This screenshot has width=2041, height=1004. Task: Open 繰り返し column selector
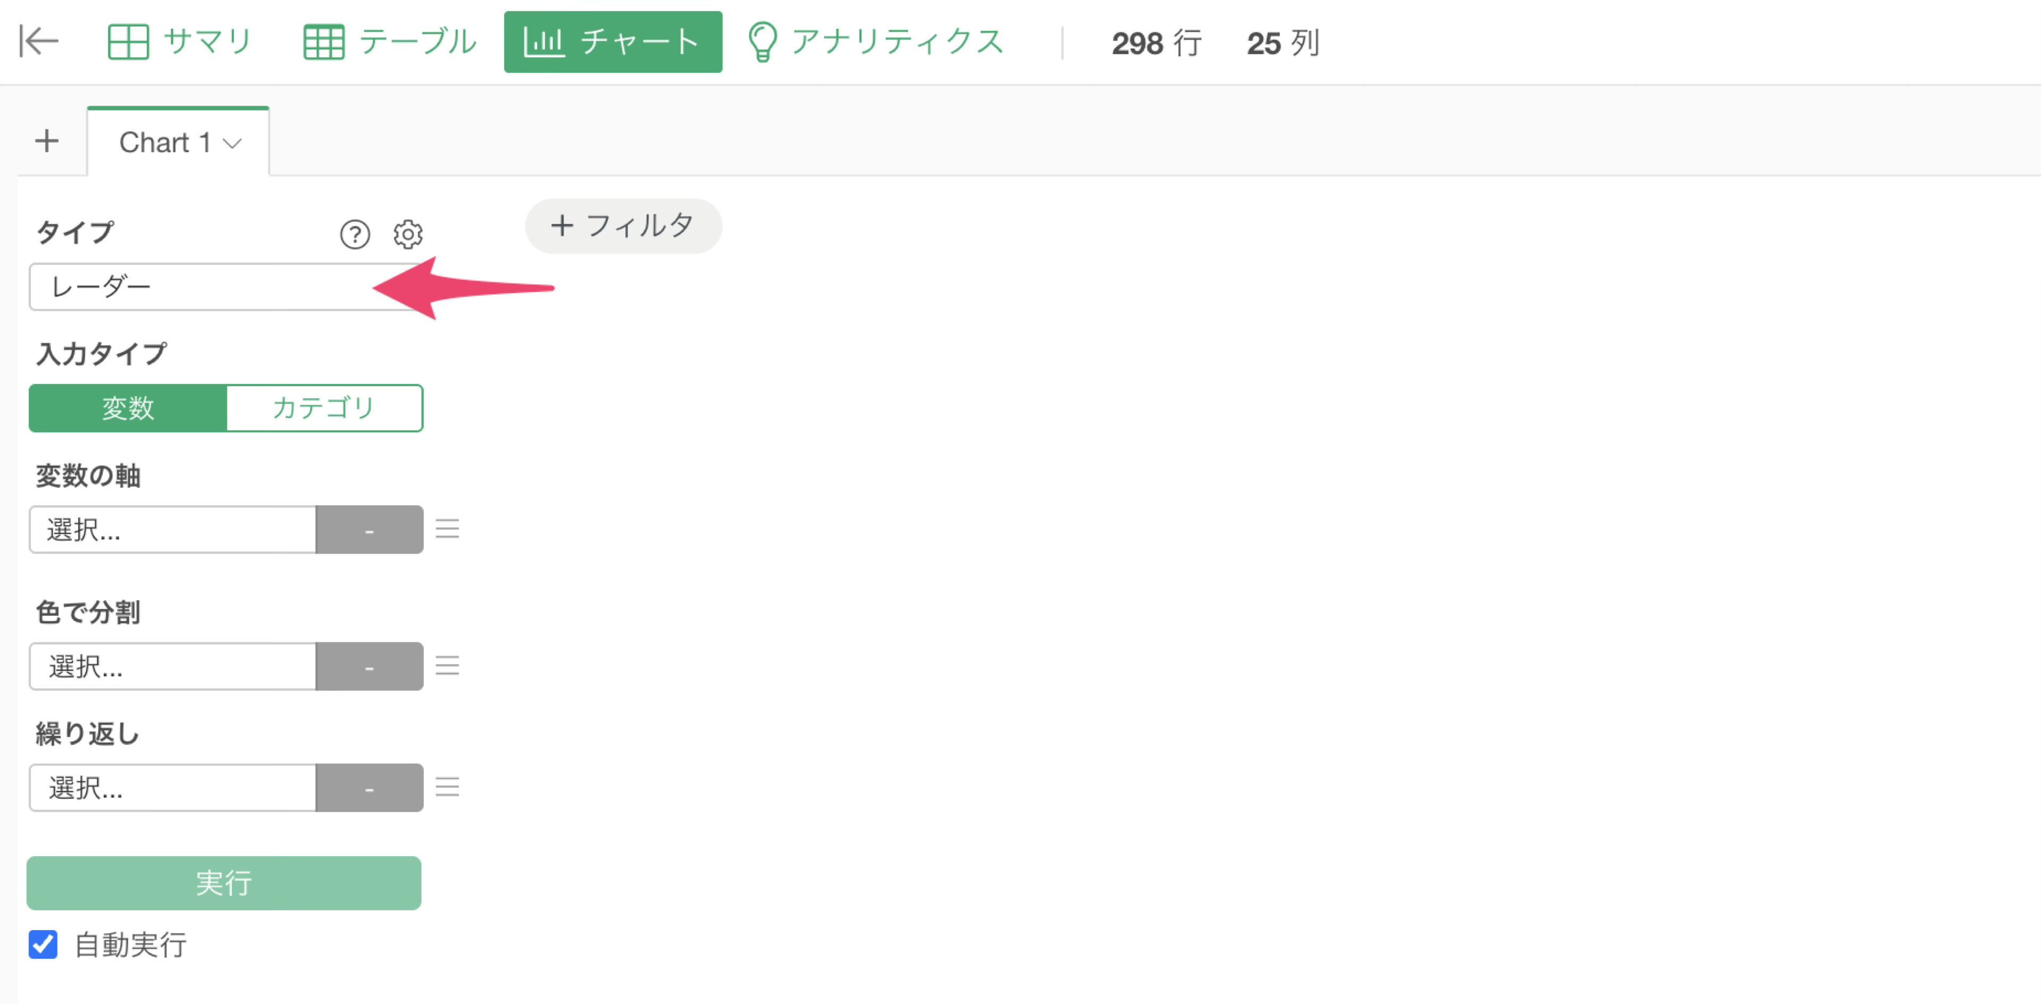point(173,788)
